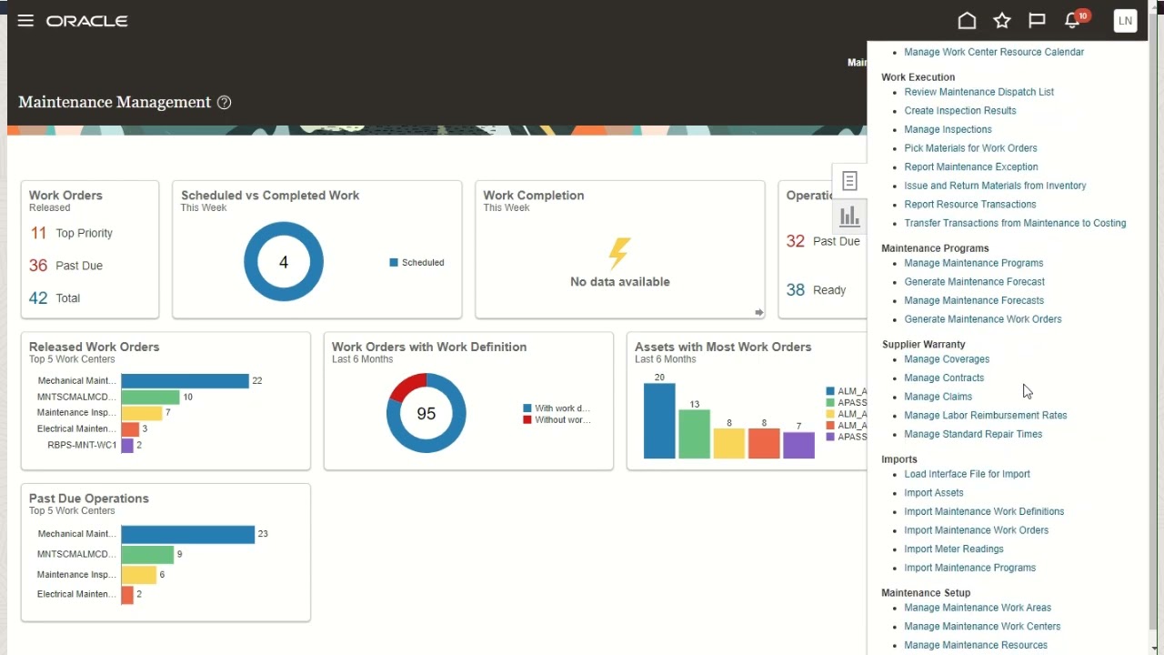This screenshot has width=1164, height=655.
Task: Select the tallest bar valued 20 in Assets chart
Action: point(659,421)
